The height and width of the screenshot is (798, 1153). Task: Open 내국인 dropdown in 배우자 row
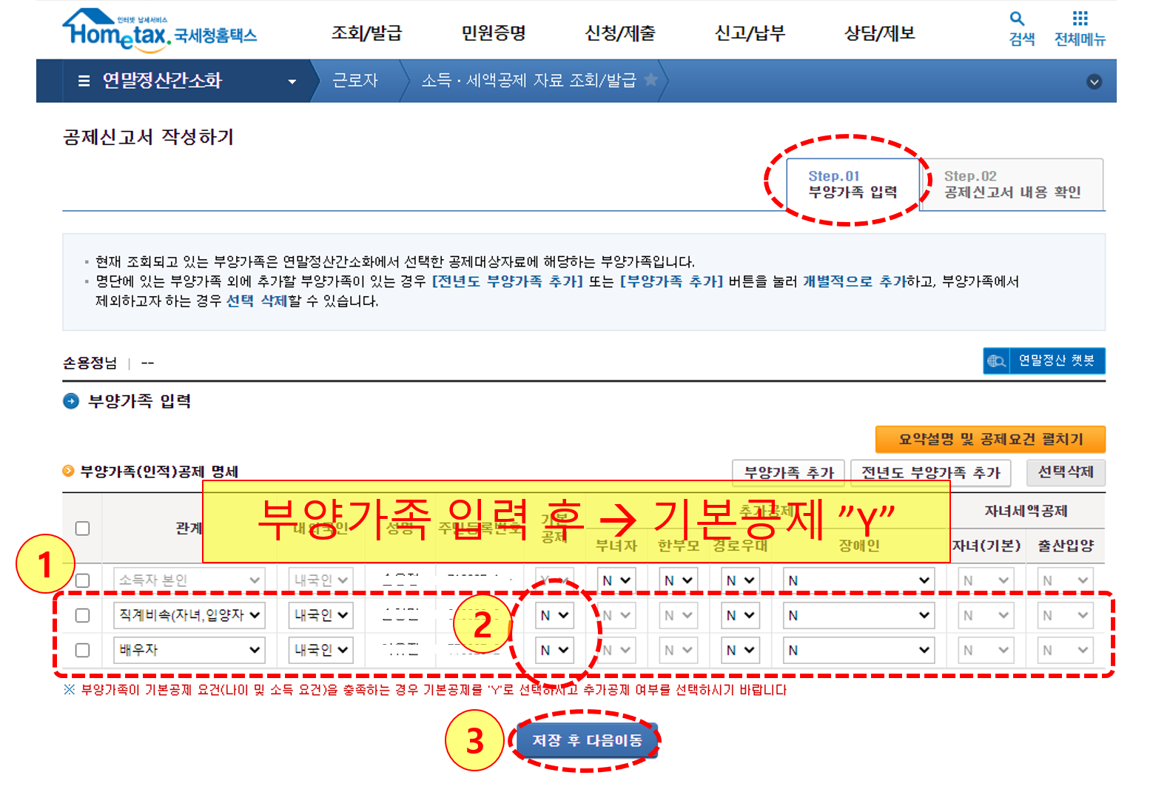(320, 650)
